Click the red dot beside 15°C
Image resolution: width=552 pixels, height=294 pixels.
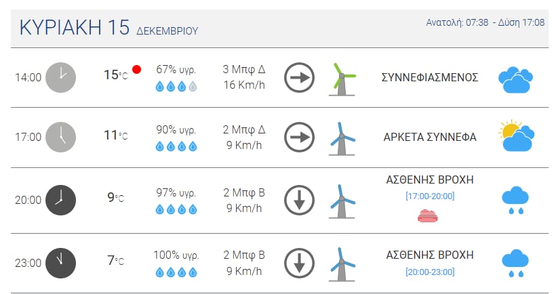(136, 69)
